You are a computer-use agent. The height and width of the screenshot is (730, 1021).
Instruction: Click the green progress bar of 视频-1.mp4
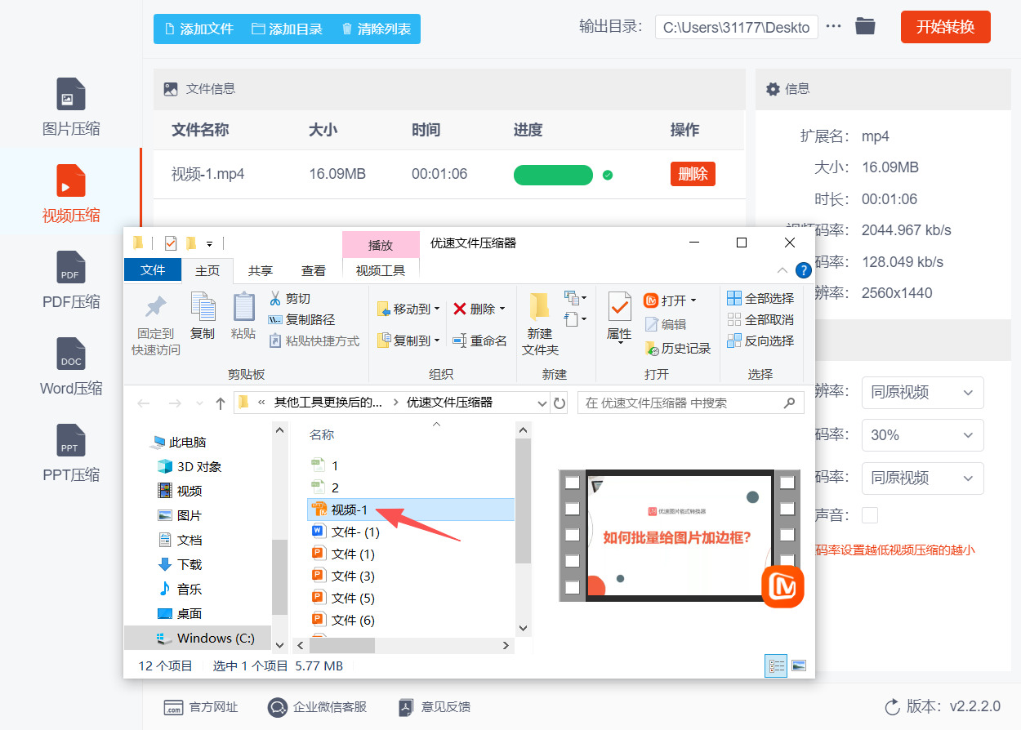point(553,175)
